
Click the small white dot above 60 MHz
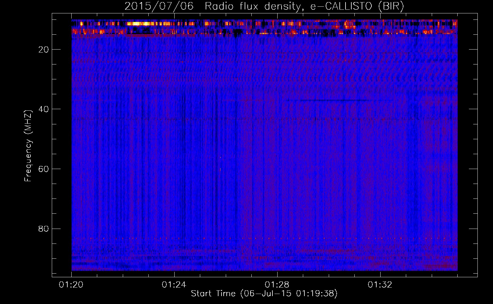220,157
